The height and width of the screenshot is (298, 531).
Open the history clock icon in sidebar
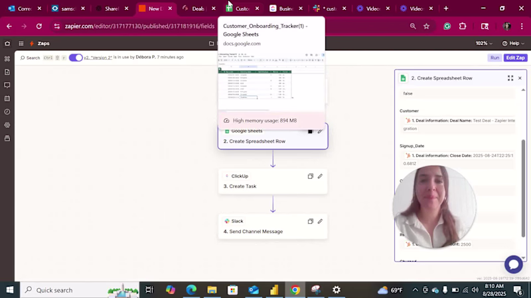(x=7, y=112)
